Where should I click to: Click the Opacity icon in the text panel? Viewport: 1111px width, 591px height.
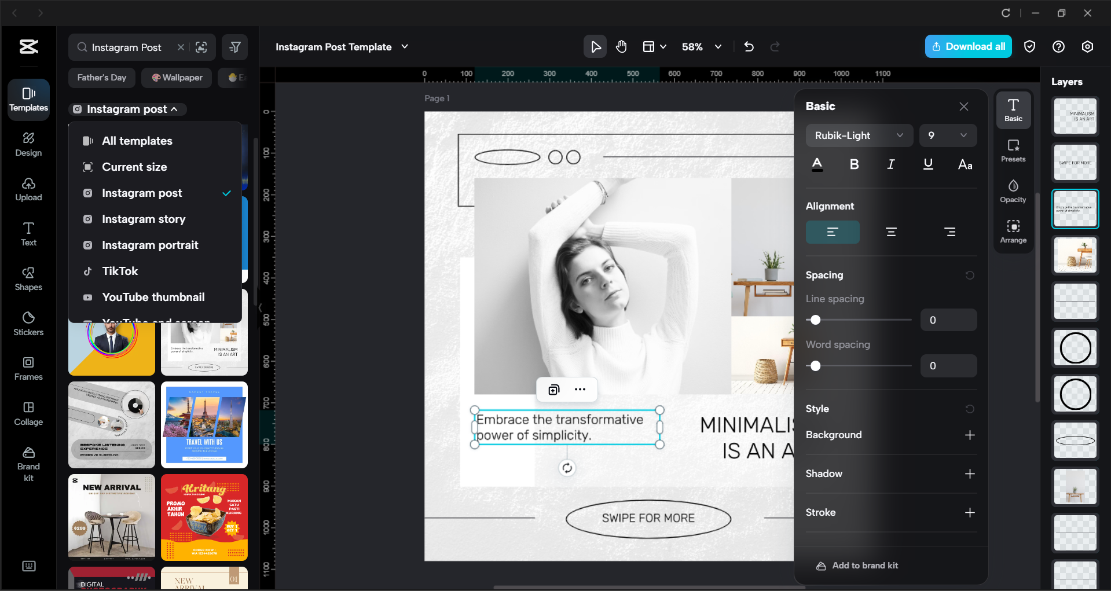click(1013, 191)
